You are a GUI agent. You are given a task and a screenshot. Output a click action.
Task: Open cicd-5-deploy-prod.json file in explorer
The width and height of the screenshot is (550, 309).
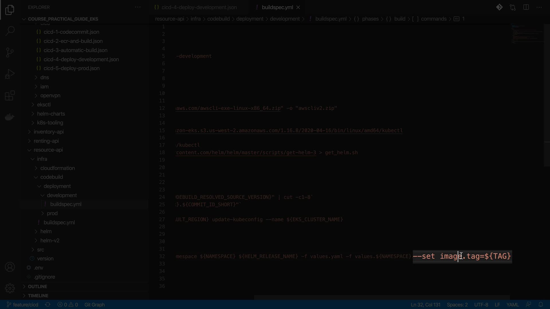[x=71, y=68]
